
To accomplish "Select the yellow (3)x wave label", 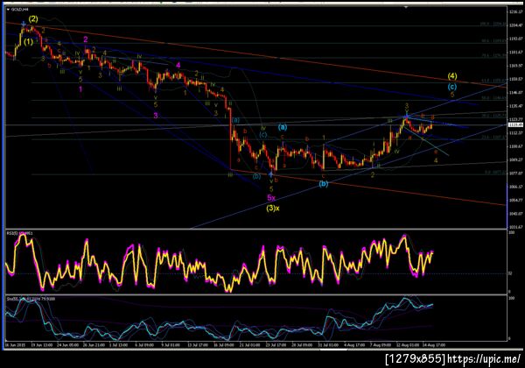I will [273, 208].
